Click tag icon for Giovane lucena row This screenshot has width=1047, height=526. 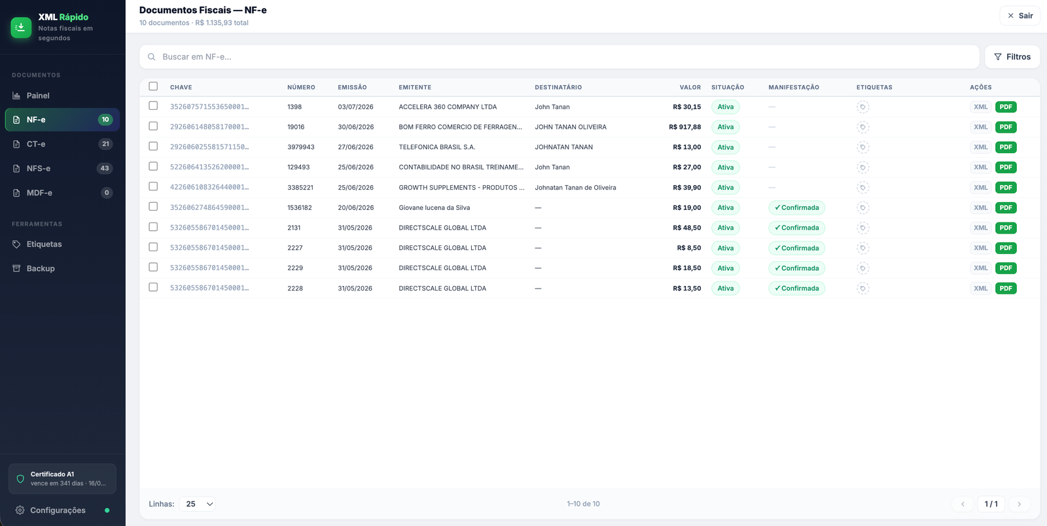coord(863,208)
